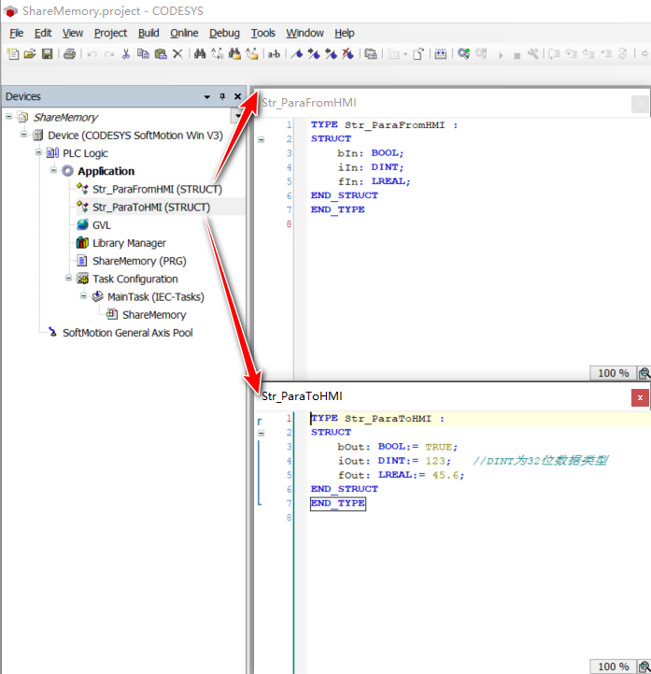Click the Print toolbar icon

[x=69, y=53]
